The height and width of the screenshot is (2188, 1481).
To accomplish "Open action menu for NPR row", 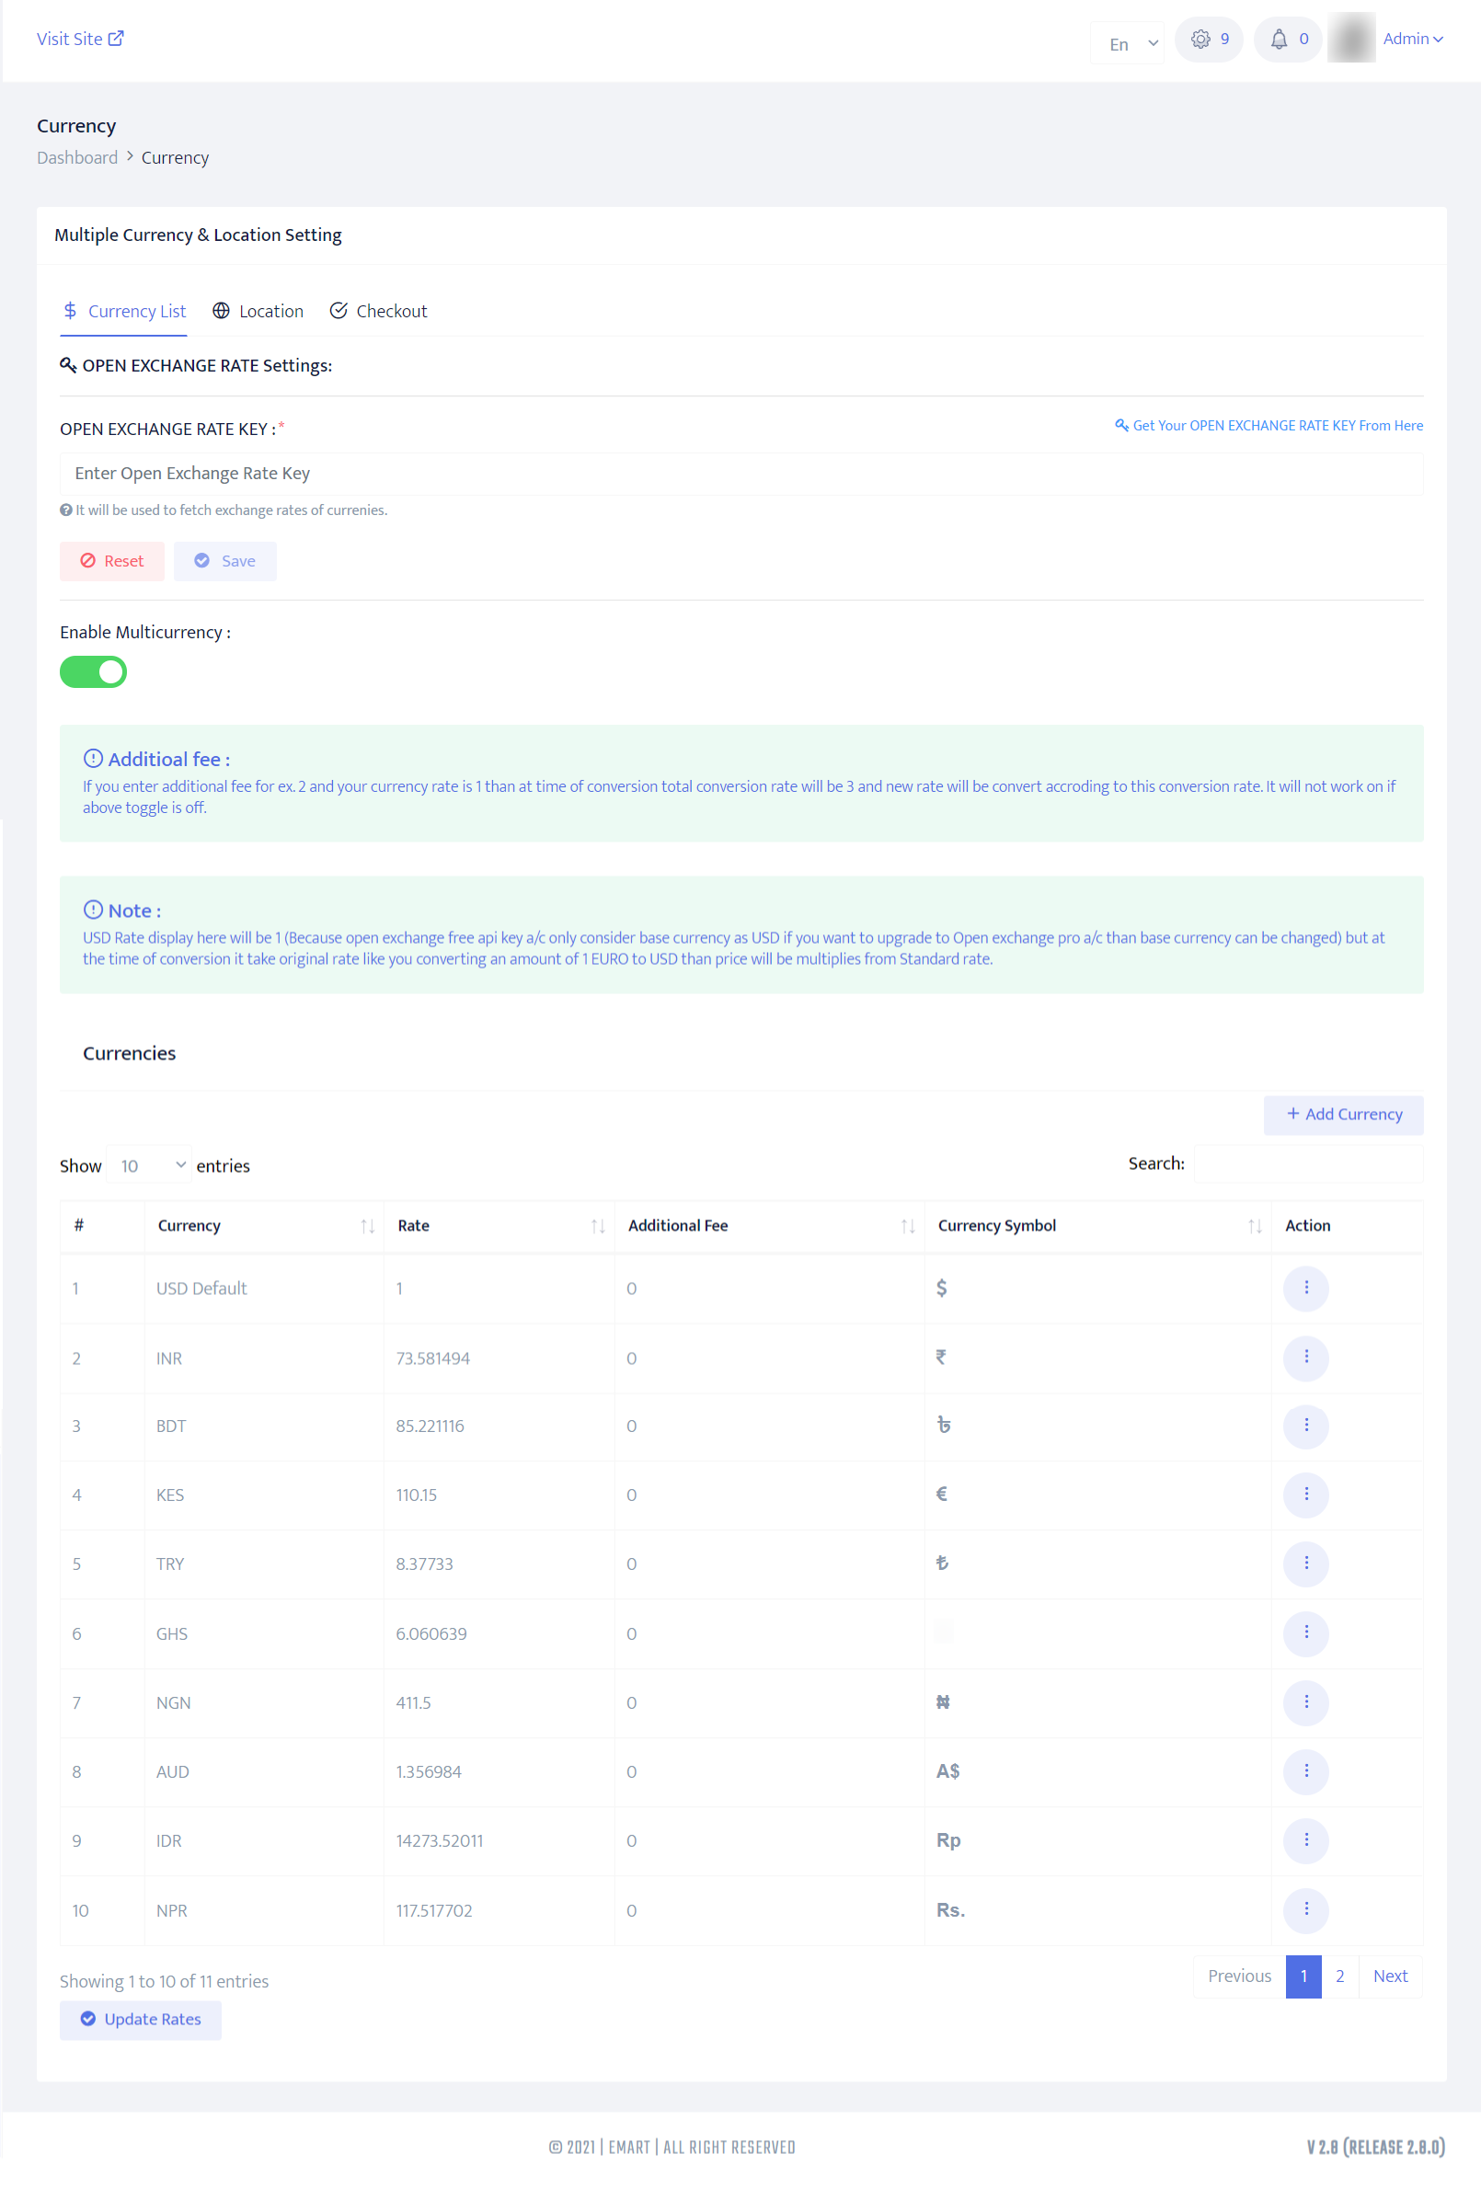I will (x=1305, y=1909).
